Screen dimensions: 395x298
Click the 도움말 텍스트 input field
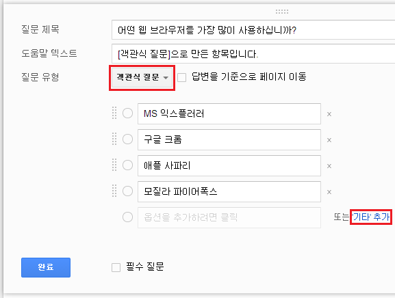[x=253, y=53]
